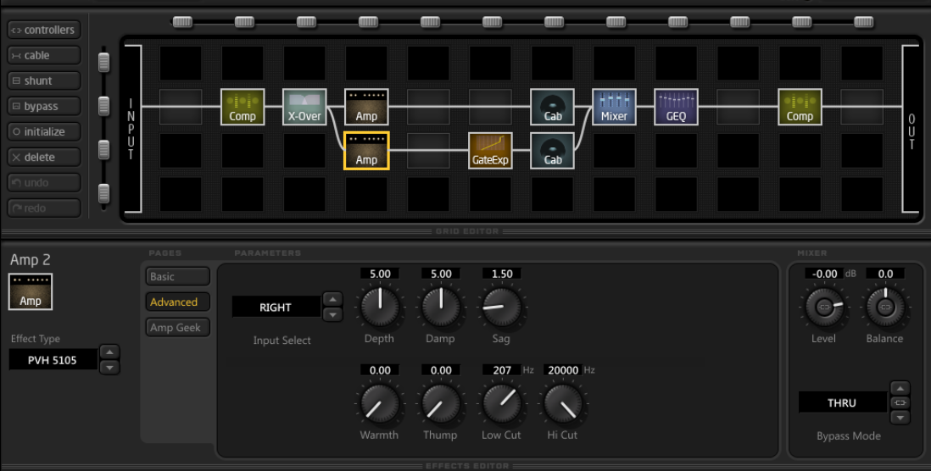
Task: Click the column handle above the Mixer block
Action: click(616, 22)
